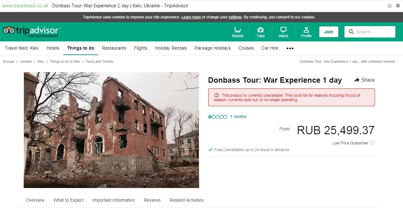Open the What to Expect tab
Screen dimensions: 403x216
pos(68,200)
